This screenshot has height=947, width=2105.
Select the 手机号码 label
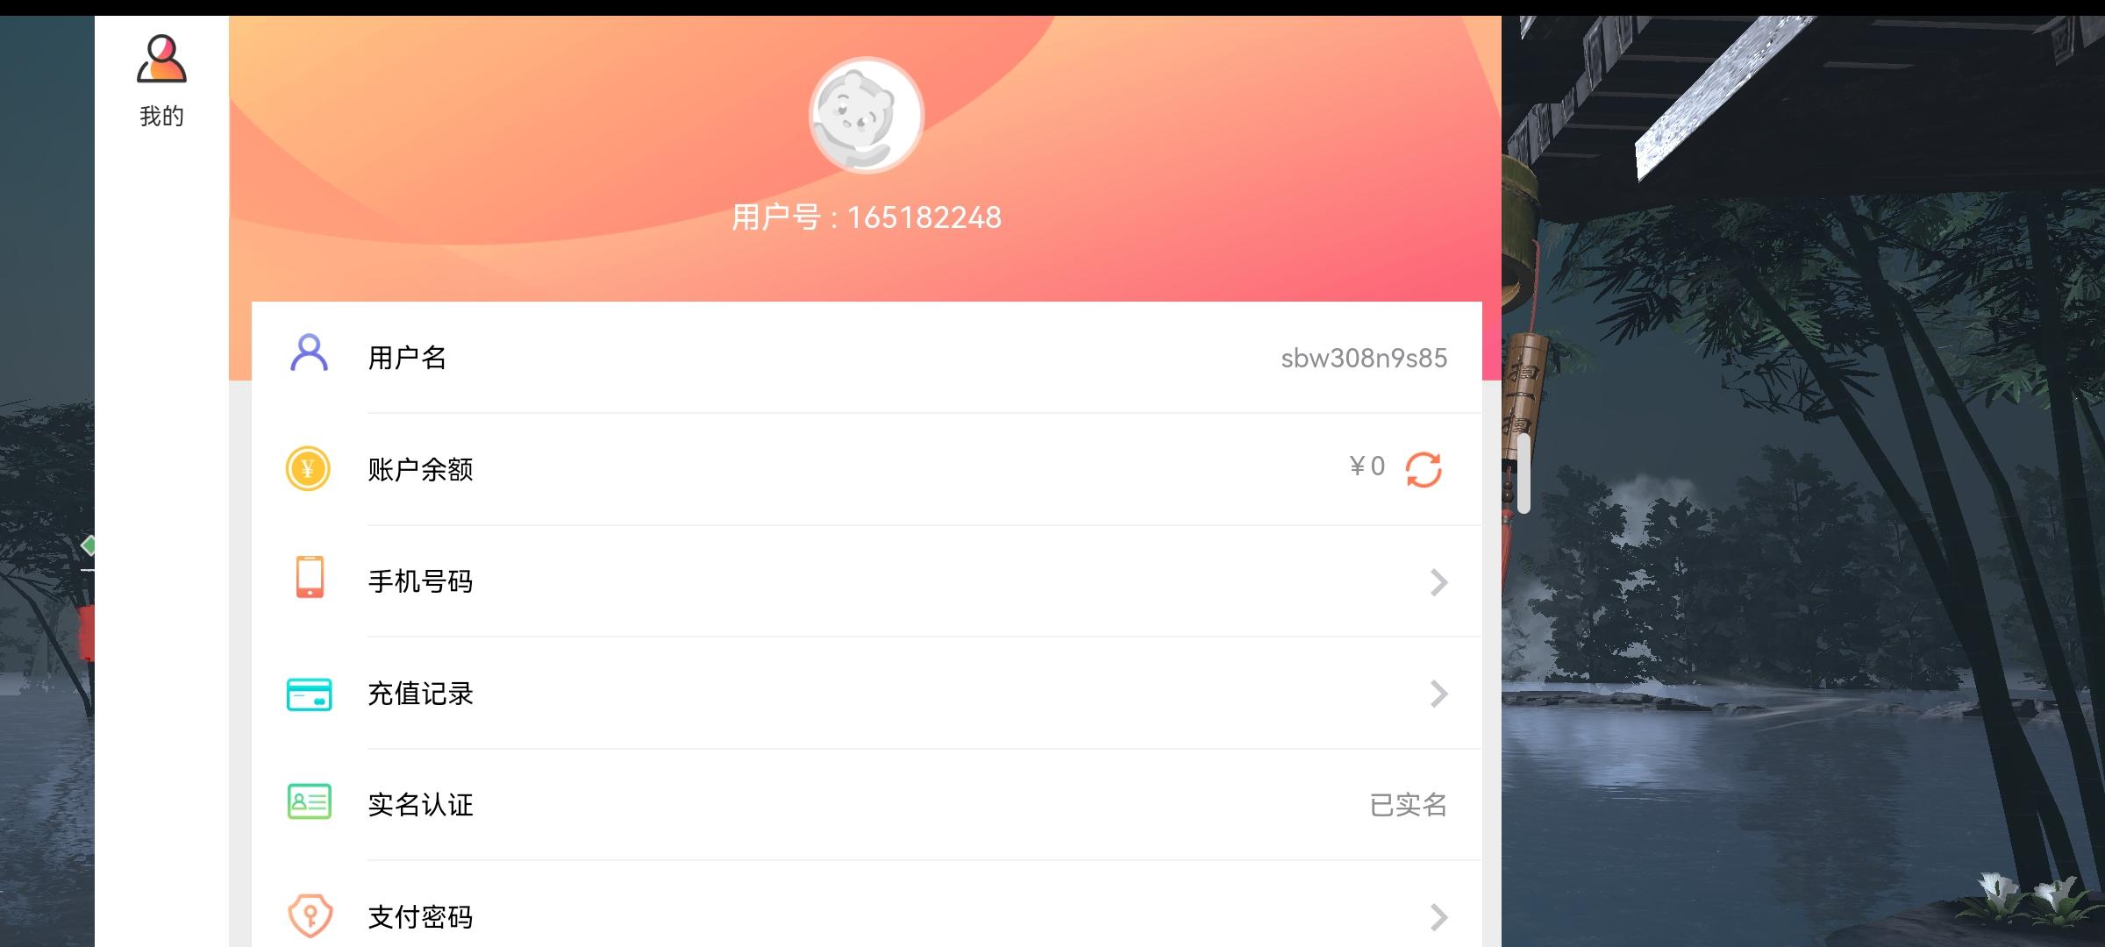coord(420,581)
